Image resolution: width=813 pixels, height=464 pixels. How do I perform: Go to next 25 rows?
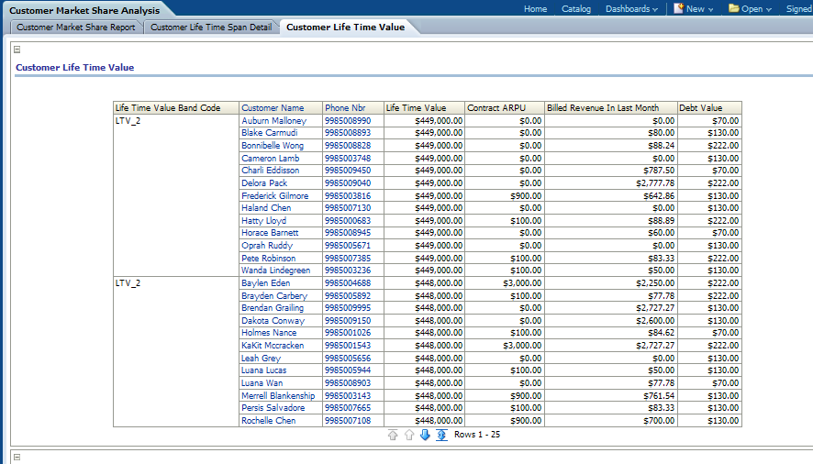pos(425,435)
